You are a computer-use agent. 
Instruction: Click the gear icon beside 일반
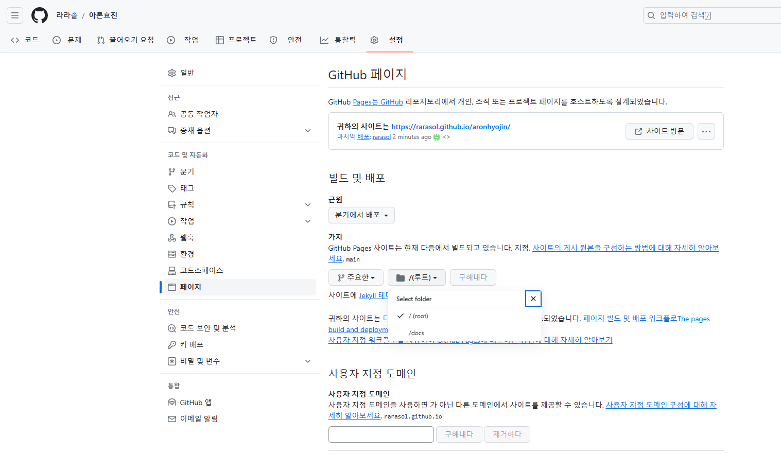172,73
